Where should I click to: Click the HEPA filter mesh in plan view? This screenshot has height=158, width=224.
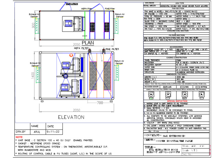click(x=92, y=27)
